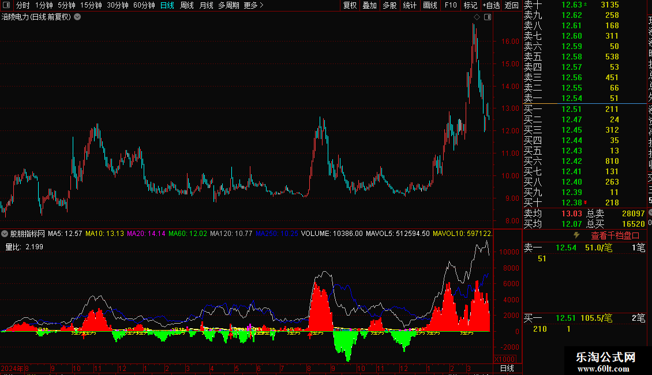This screenshot has height=375, width=652.
Task: Open the 多股 multi-stock view
Action: coord(389,5)
